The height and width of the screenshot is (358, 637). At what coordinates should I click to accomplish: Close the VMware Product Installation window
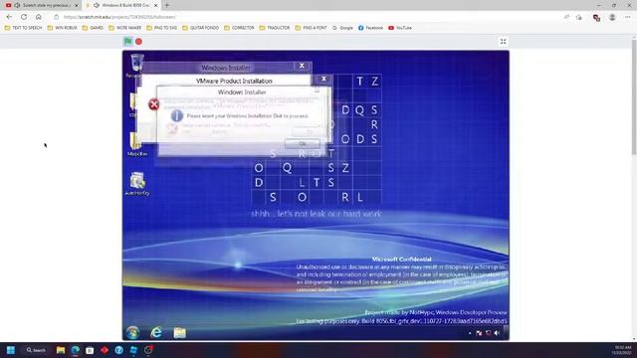pyautogui.click(x=323, y=79)
